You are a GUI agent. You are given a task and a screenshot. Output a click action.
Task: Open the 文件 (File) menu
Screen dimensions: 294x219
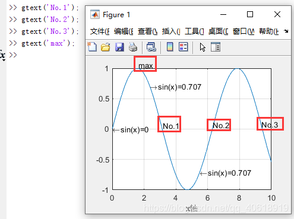point(100,31)
